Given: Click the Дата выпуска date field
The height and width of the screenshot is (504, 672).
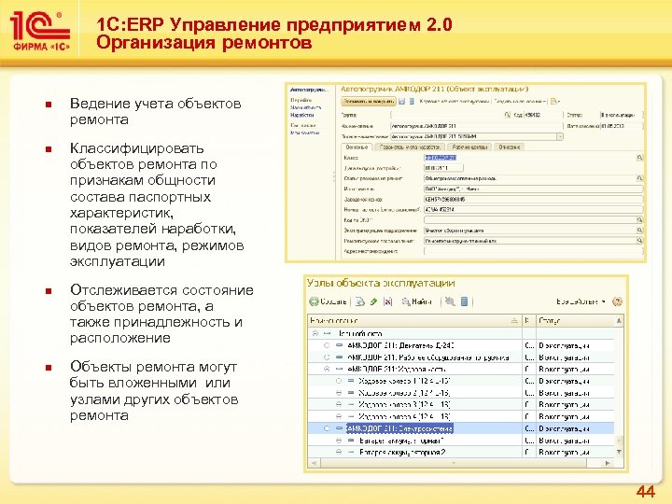Looking at the screenshot, I should tap(443, 168).
